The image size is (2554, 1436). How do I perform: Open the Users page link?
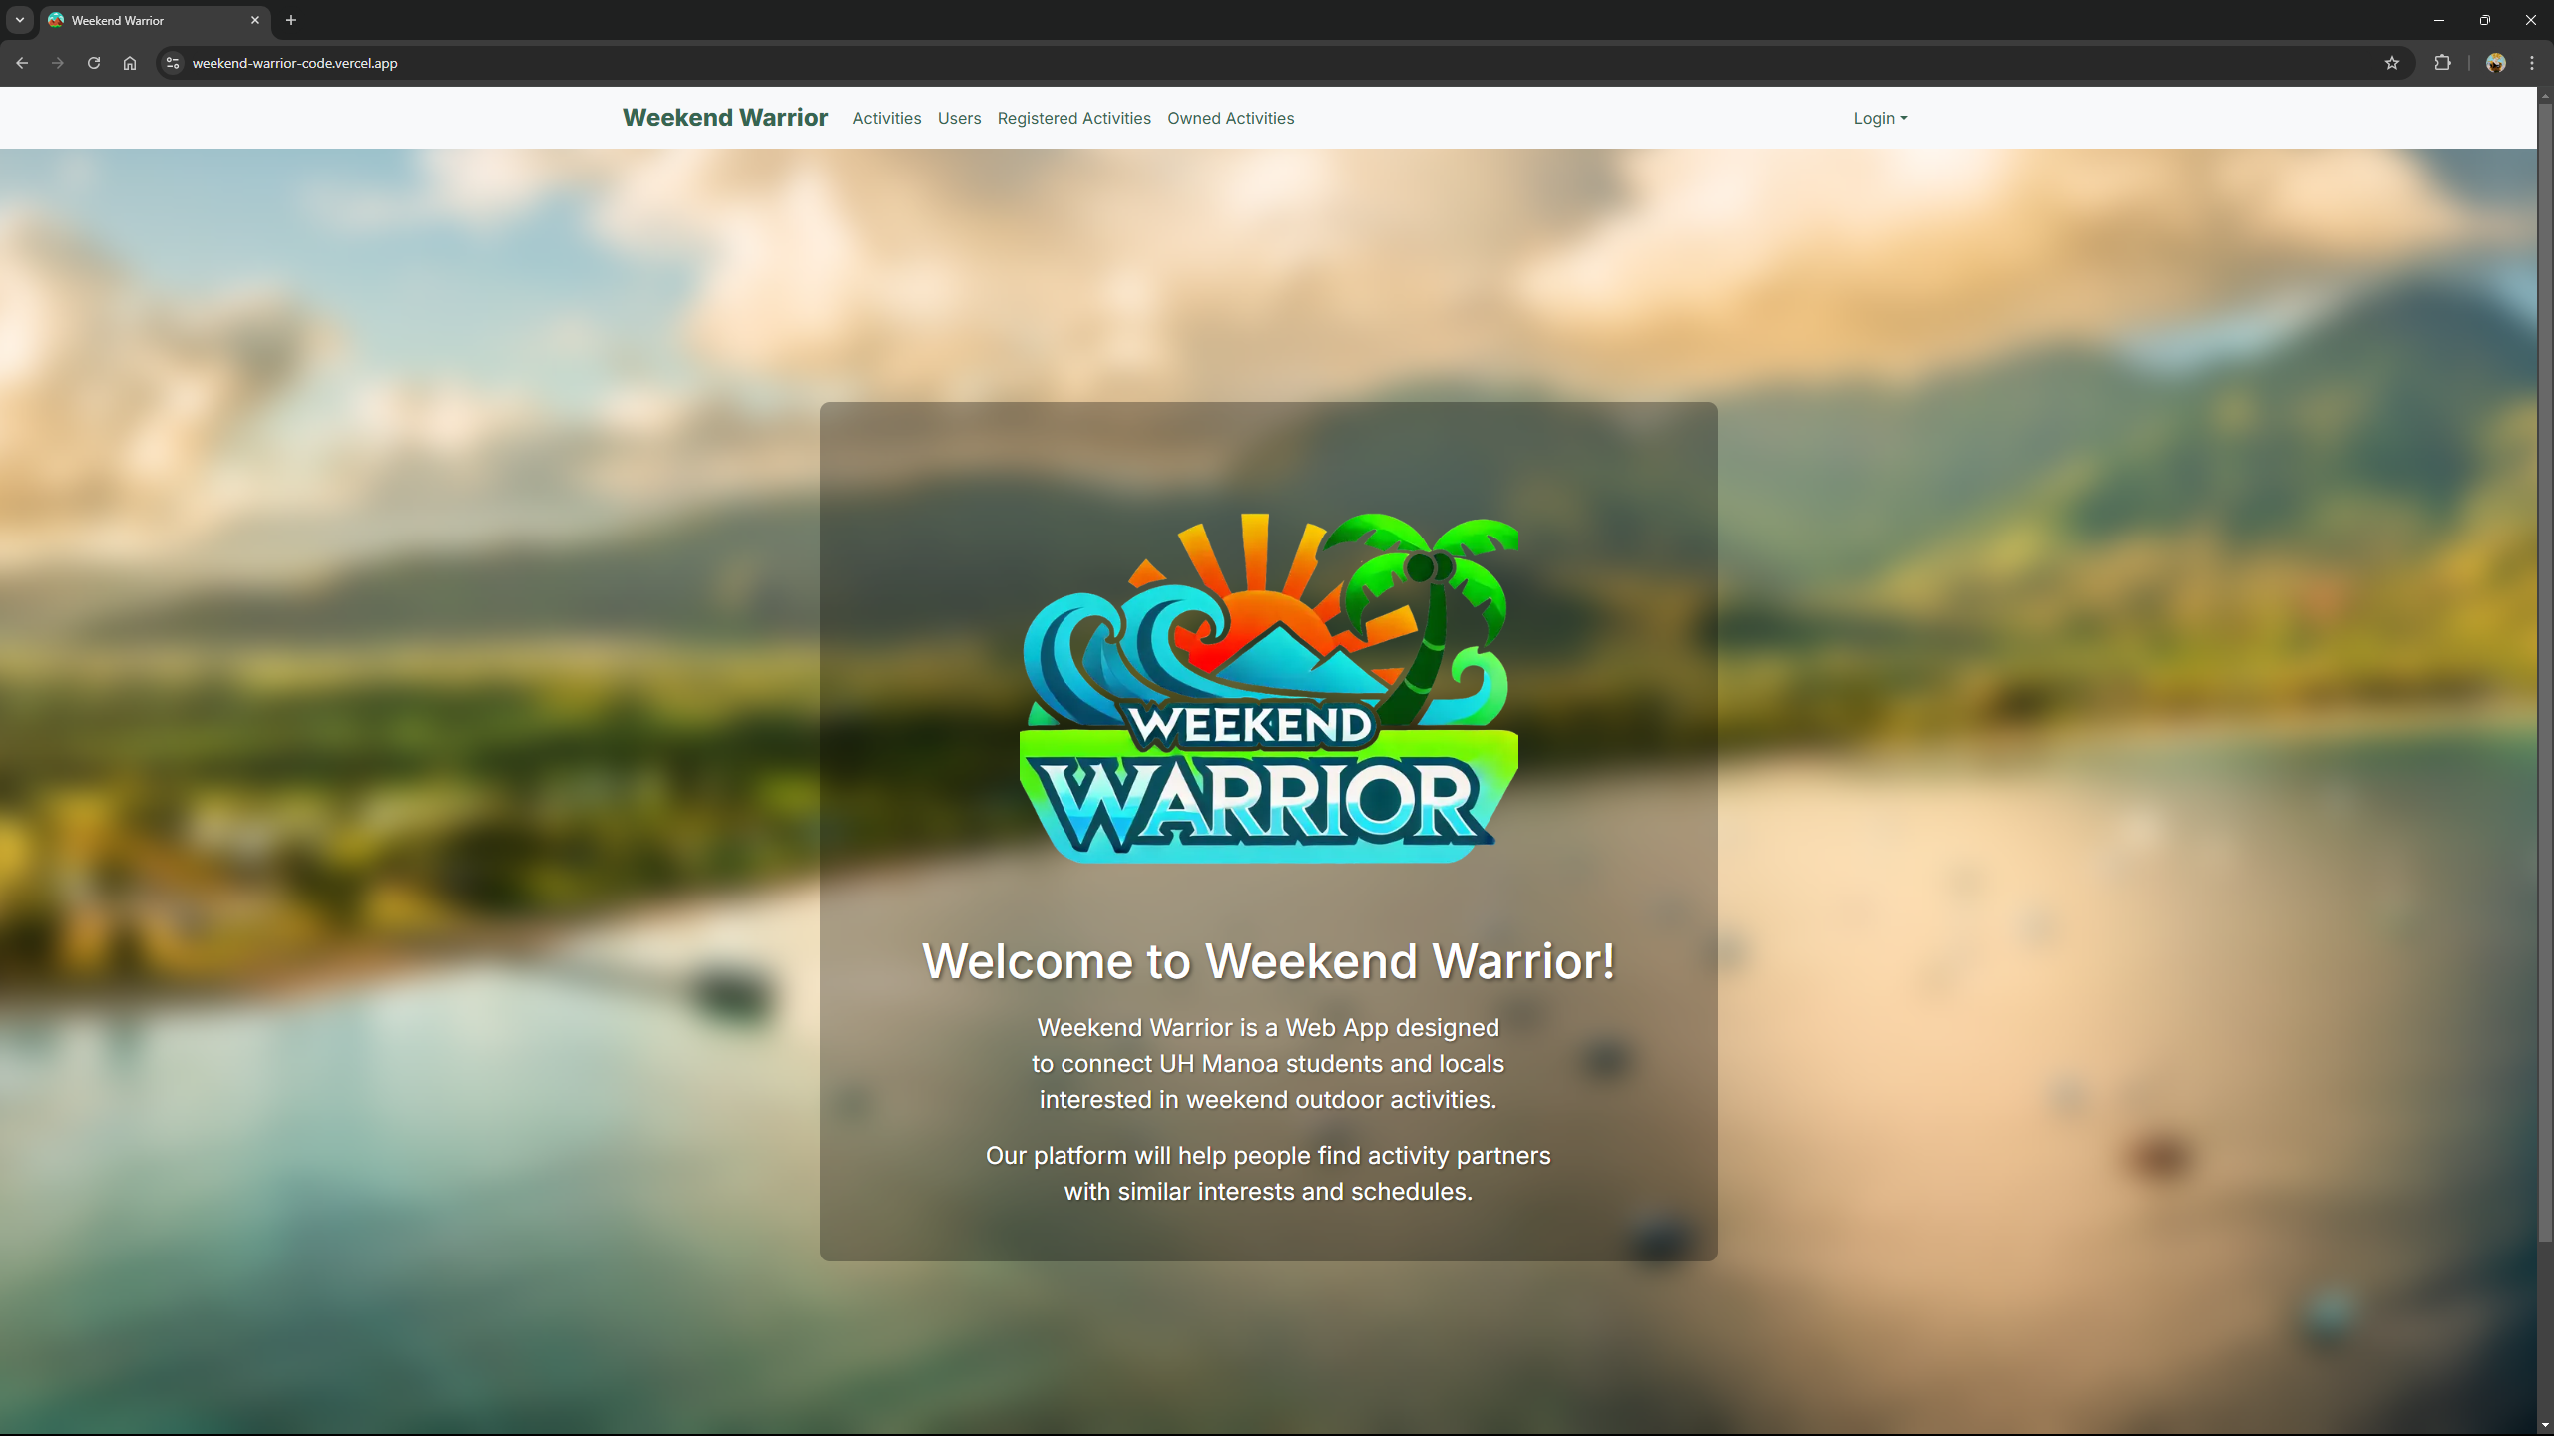[959, 118]
